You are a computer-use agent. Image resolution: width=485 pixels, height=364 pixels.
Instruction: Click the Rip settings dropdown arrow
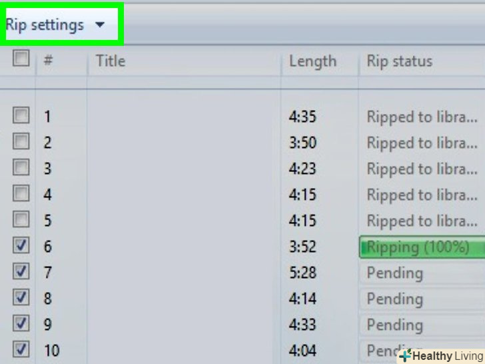tap(100, 25)
